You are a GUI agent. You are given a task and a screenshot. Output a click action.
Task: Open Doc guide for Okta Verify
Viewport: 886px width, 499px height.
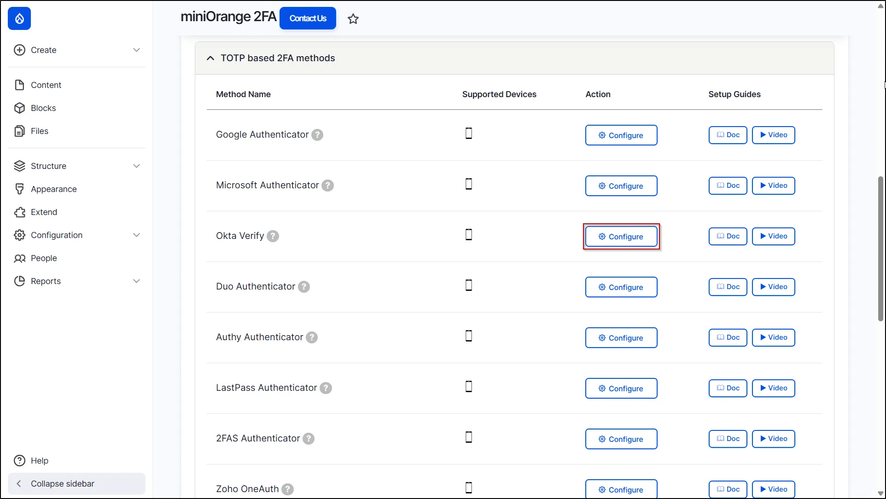pyautogui.click(x=728, y=236)
